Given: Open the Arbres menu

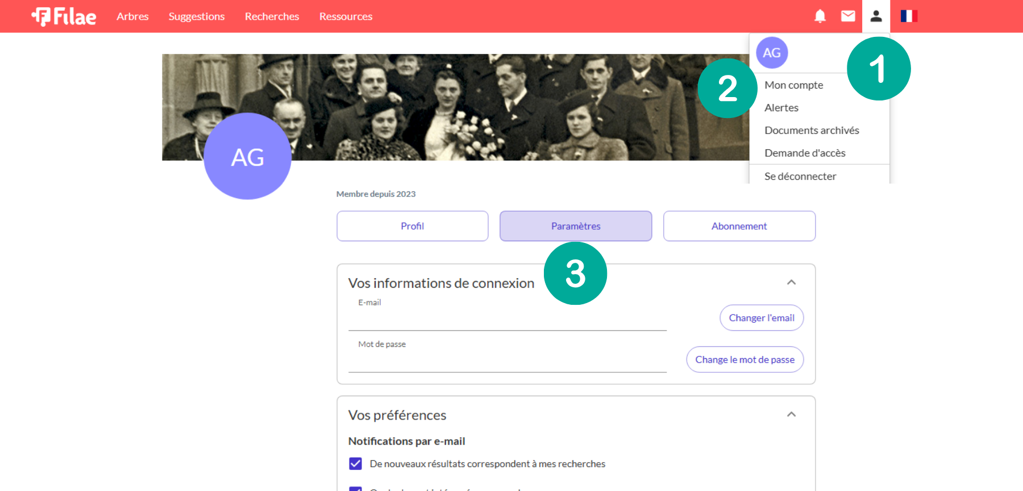Looking at the screenshot, I should [132, 16].
